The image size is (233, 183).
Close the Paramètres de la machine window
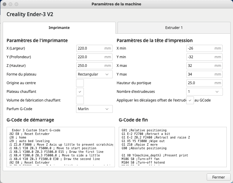pos(4,4)
